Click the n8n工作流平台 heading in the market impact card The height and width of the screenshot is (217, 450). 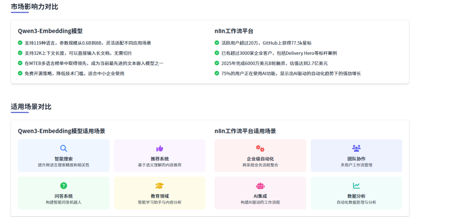[234, 31]
